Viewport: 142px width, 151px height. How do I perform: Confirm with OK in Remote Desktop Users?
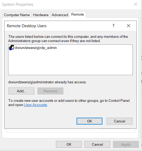[89, 121]
